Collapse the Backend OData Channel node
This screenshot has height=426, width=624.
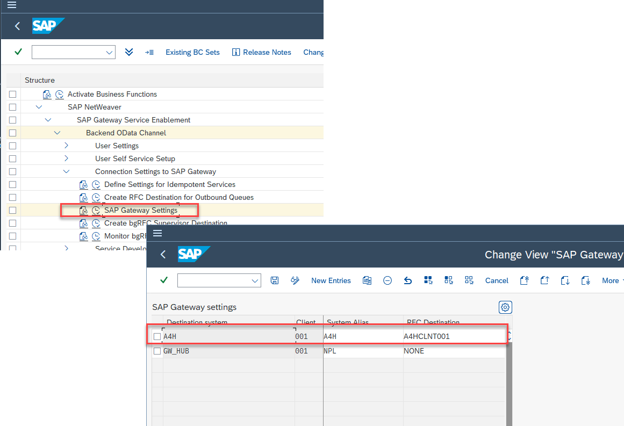click(x=57, y=133)
